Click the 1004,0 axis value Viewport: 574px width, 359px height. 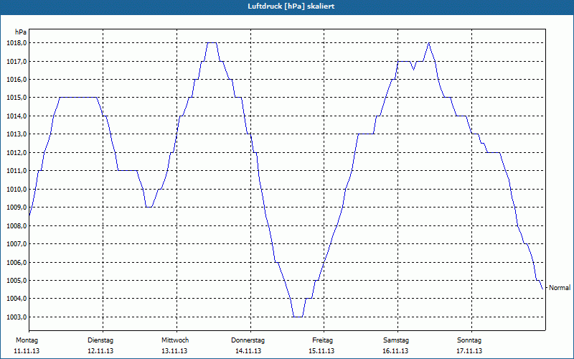(x=17, y=299)
